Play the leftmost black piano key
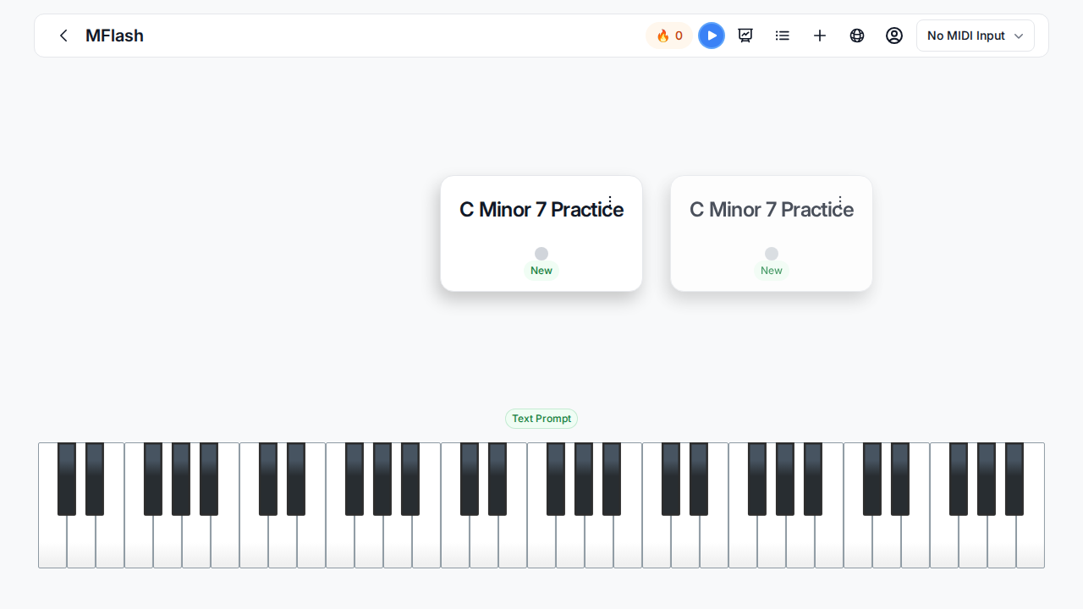The image size is (1083, 609). [x=67, y=479]
